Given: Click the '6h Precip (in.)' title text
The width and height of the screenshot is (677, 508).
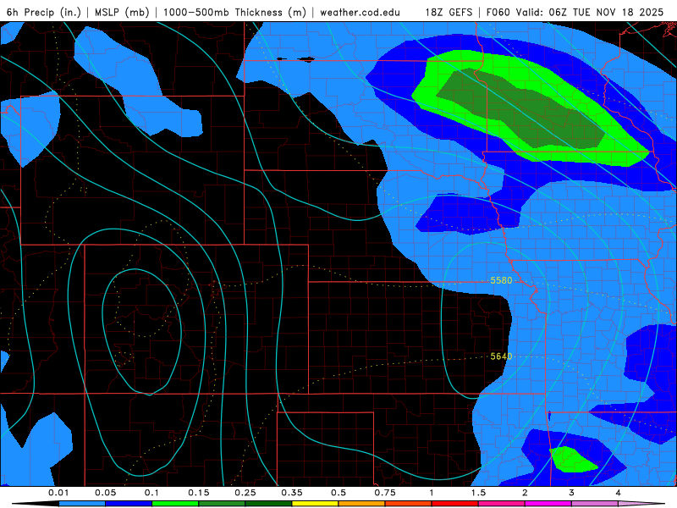Looking at the screenshot, I should pyautogui.click(x=44, y=12).
